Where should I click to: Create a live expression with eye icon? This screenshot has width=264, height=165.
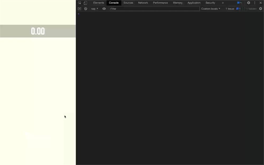104,9
